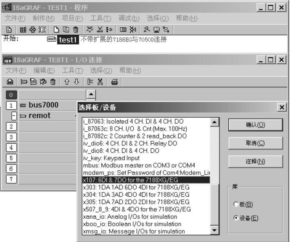
Task: Click the trash icon in I/O connection toolbar
Action: pyautogui.click(x=53, y=82)
